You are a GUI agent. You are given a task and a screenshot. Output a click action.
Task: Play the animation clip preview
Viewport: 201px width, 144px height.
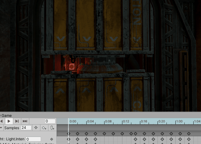[9, 121]
